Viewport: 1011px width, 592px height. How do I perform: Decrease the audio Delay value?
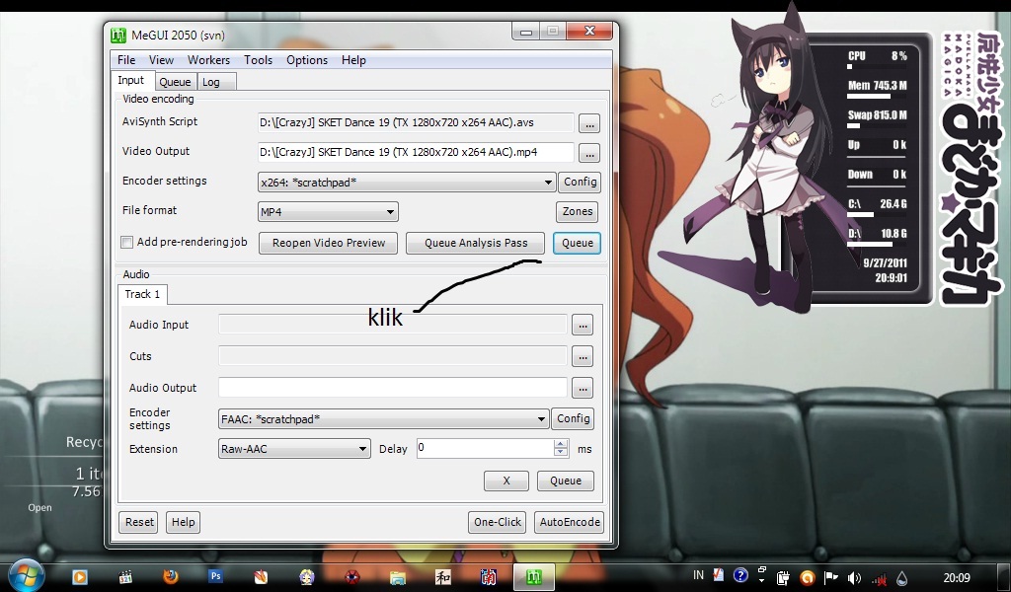(x=561, y=452)
